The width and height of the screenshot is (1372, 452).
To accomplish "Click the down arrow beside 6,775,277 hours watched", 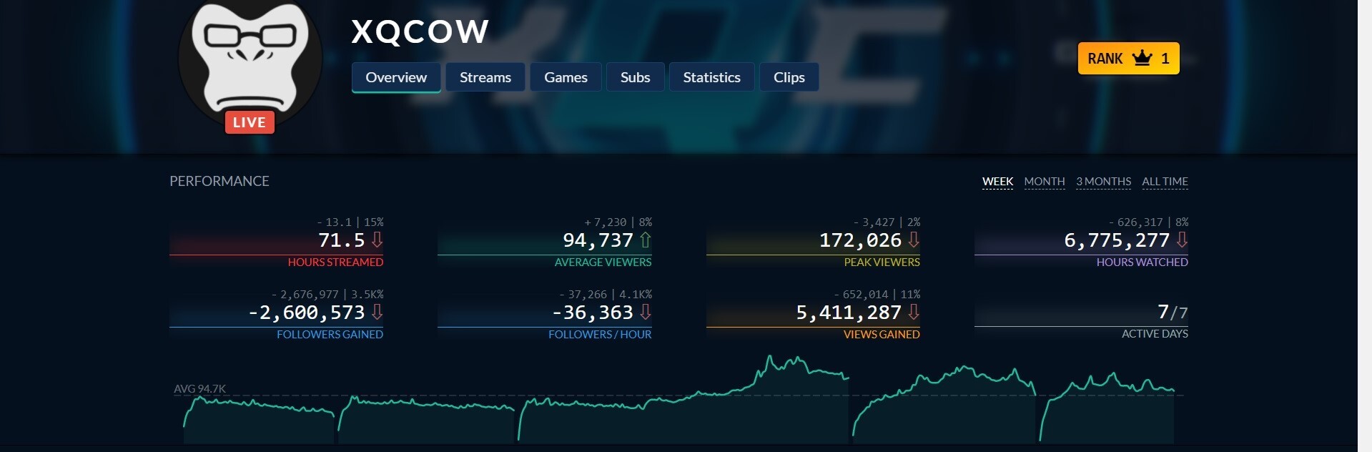I will coord(1182,240).
